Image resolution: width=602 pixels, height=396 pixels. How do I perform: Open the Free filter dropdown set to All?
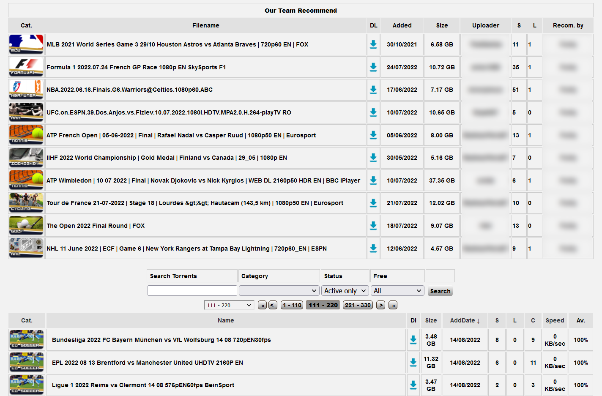[x=397, y=291]
